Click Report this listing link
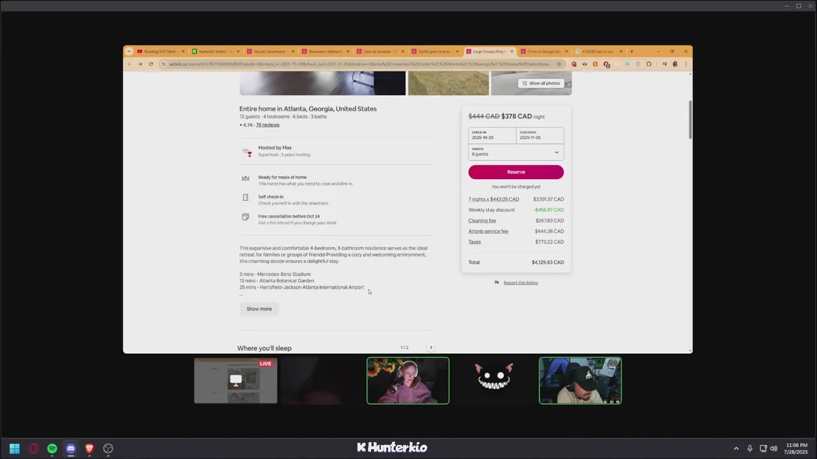This screenshot has height=459, width=817. tap(521, 283)
